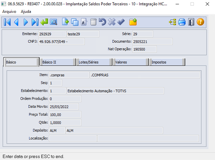215x160 pixels.
Task: Click the Nat Operação field 190500
Action: coord(144,49)
